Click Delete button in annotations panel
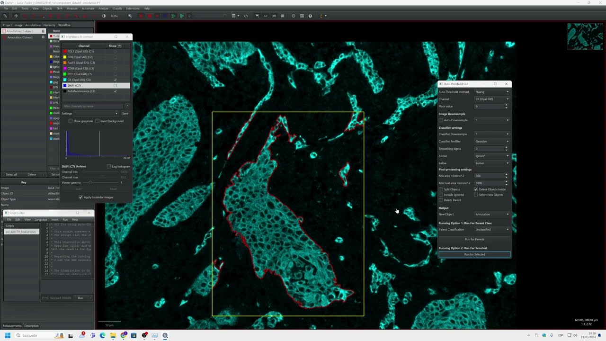Screen dimensions: 606x341 coord(32,174)
